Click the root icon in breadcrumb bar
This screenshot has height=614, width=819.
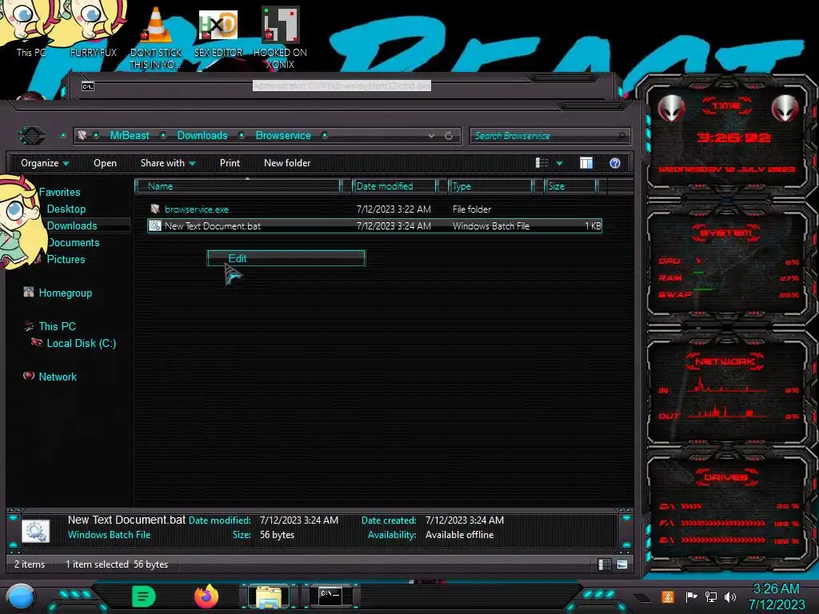[x=82, y=135]
